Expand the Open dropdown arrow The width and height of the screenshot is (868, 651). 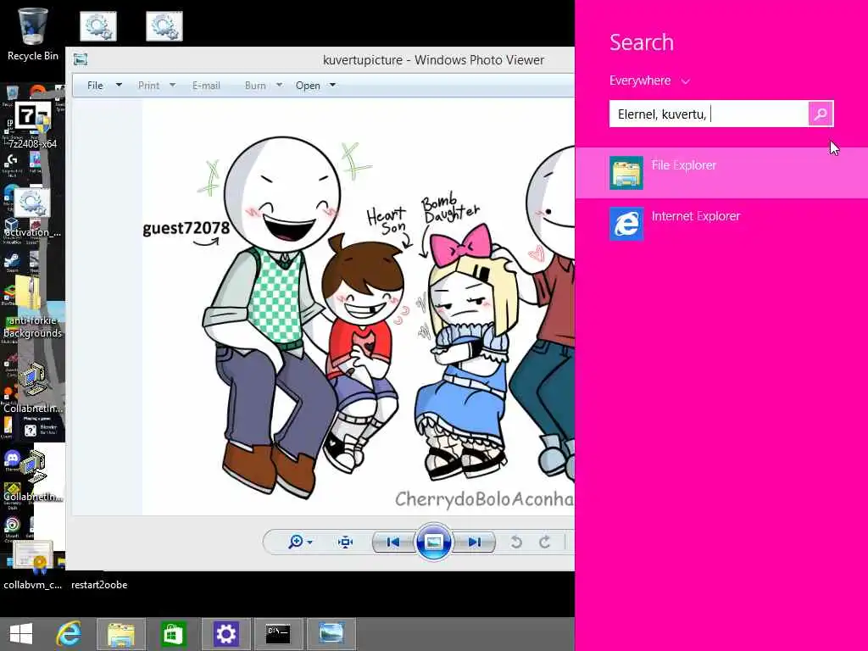(332, 86)
